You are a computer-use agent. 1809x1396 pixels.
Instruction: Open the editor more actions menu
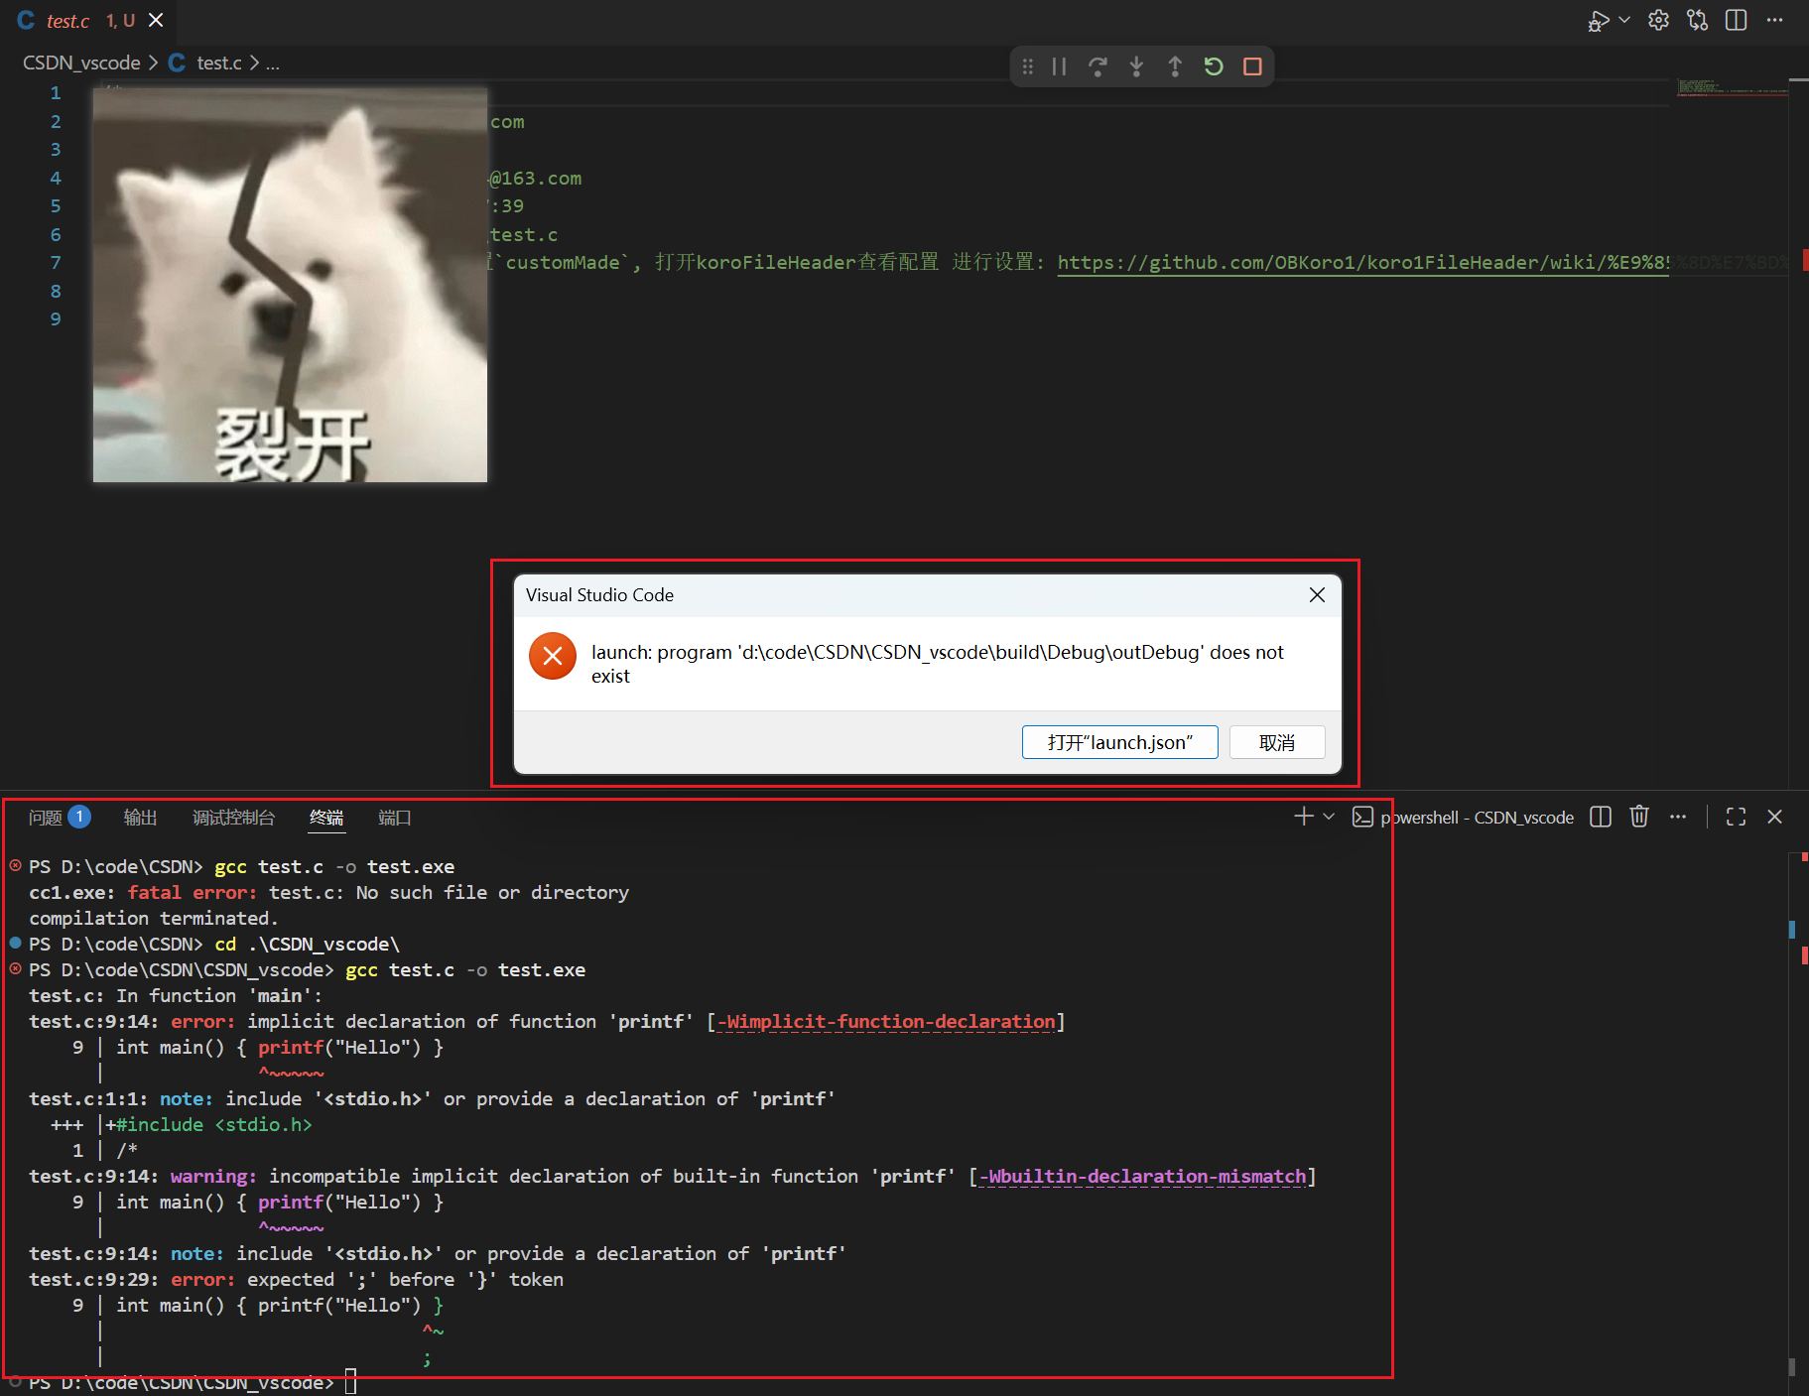(x=1774, y=21)
